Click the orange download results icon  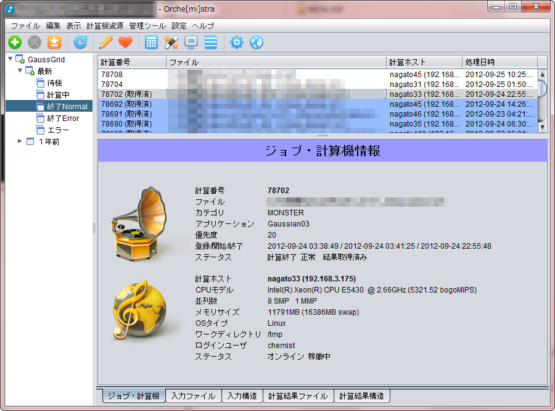[54, 43]
